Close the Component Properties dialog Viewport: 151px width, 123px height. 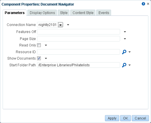tap(148, 4)
